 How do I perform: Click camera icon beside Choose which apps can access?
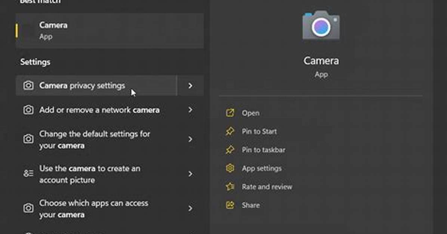point(28,208)
